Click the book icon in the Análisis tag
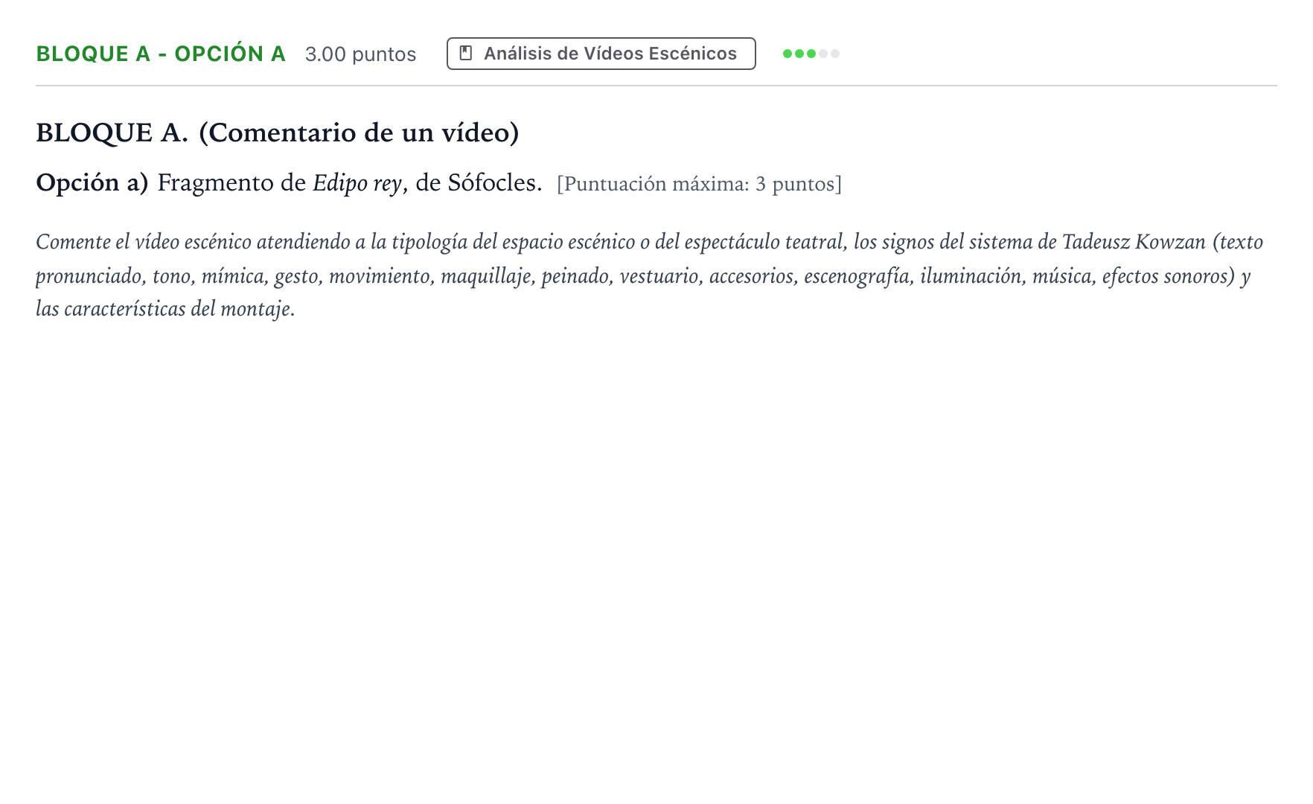1313x804 pixels. pos(466,54)
